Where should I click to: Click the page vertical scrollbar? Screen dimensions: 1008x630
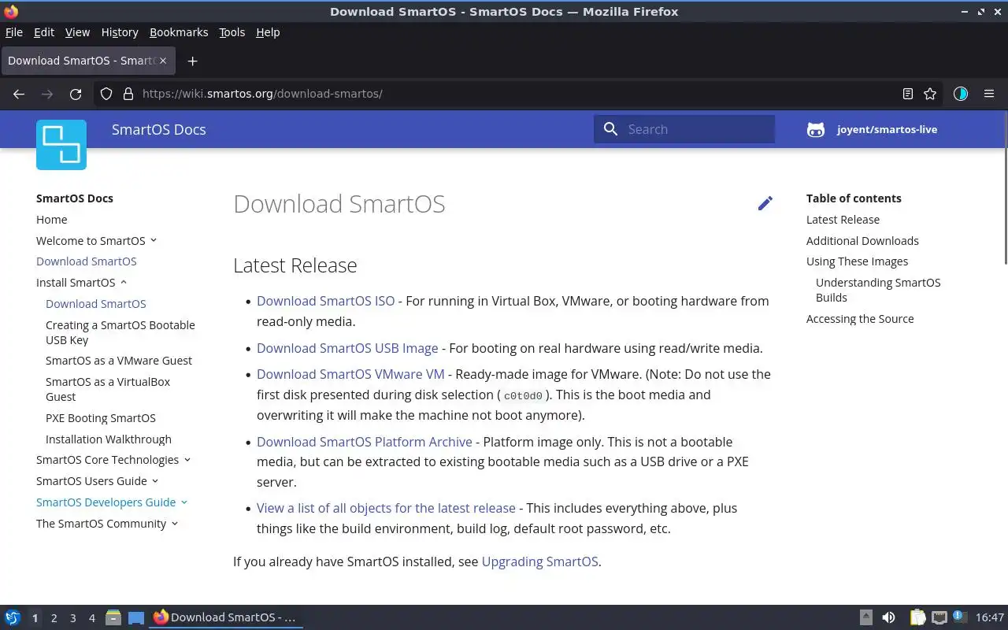tap(1004, 189)
